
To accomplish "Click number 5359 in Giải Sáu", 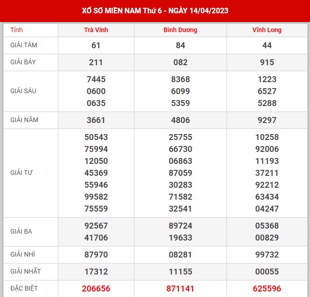I will 181,103.
